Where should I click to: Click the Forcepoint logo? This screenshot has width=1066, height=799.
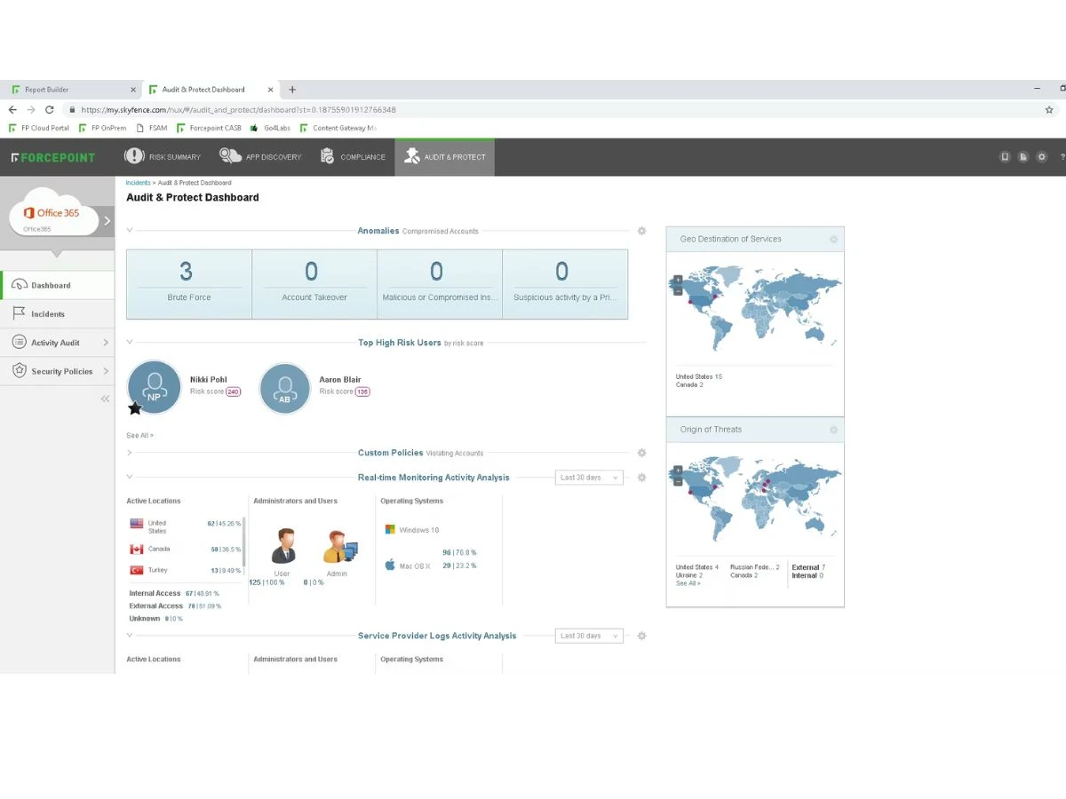click(x=53, y=157)
